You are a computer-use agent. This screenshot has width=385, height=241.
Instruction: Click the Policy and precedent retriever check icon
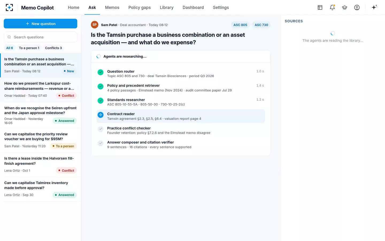pyautogui.click(x=101, y=86)
